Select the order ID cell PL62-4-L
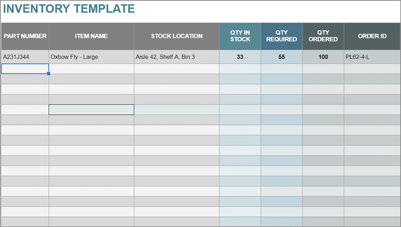 click(372, 57)
